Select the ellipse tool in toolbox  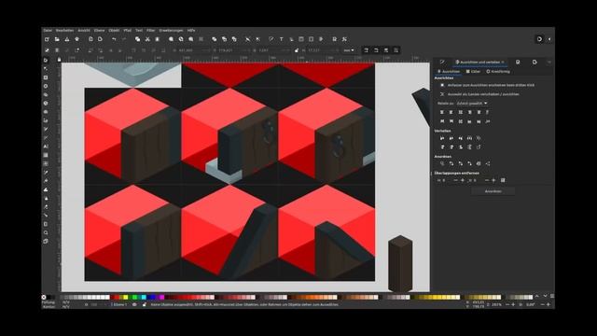pos(46,86)
